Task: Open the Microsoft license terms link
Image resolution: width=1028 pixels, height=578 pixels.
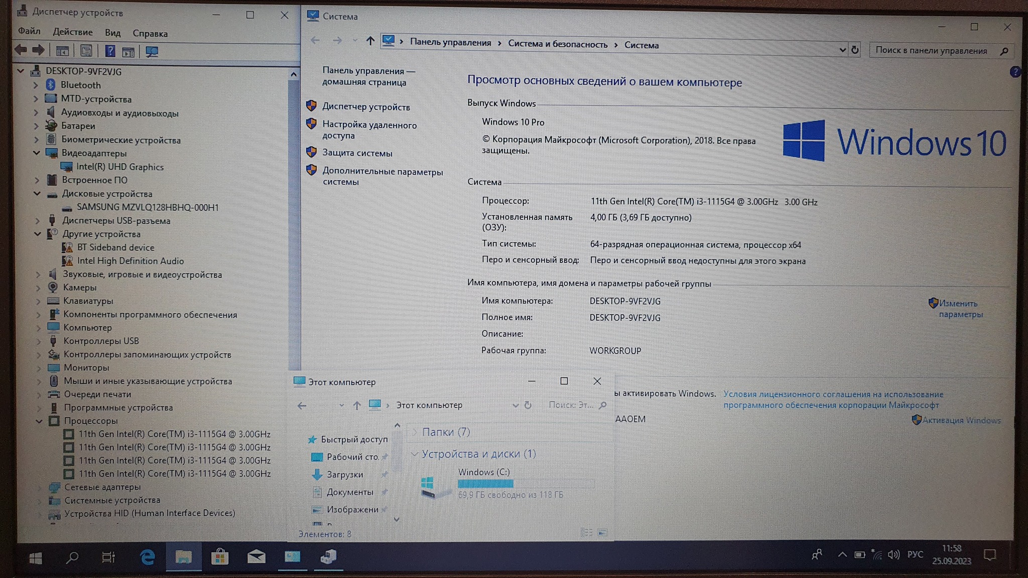Action: click(833, 400)
